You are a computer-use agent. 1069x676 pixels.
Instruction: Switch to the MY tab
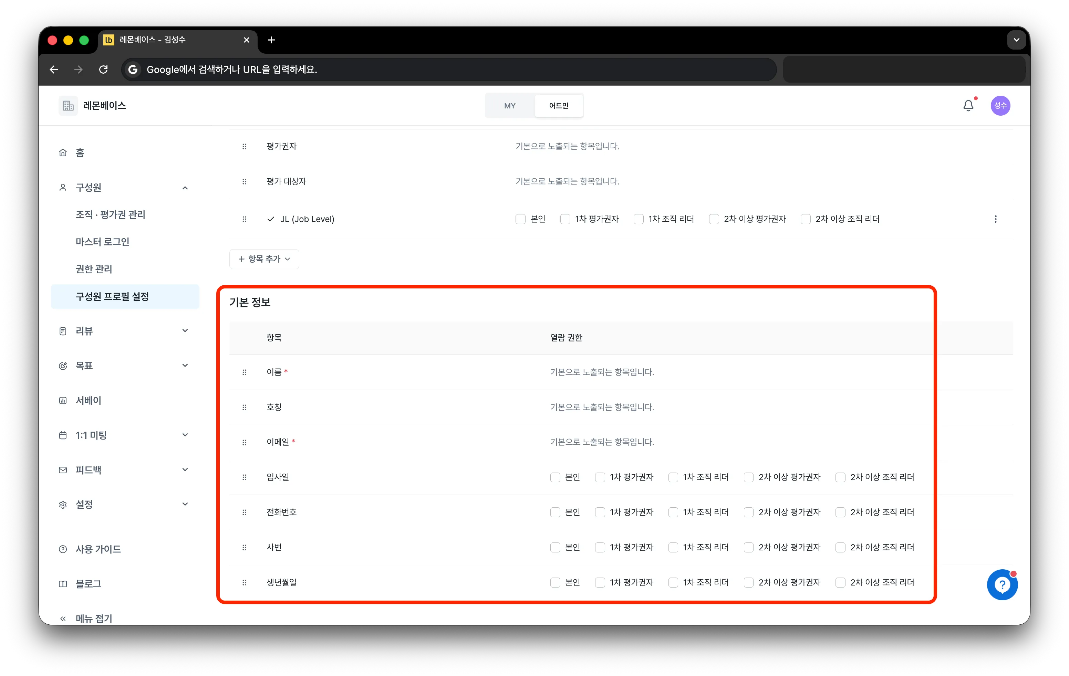tap(510, 106)
